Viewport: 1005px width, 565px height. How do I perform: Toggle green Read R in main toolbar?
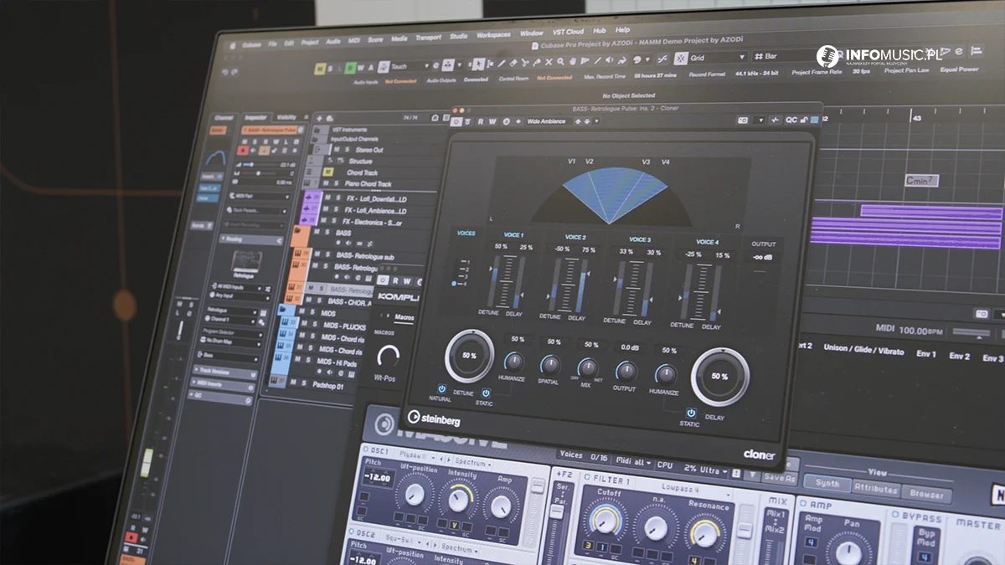(350, 69)
